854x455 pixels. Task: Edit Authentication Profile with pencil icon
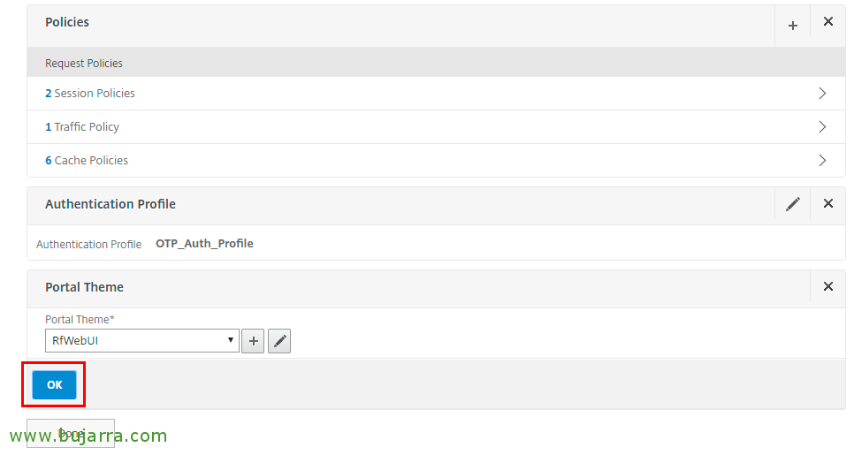(792, 204)
